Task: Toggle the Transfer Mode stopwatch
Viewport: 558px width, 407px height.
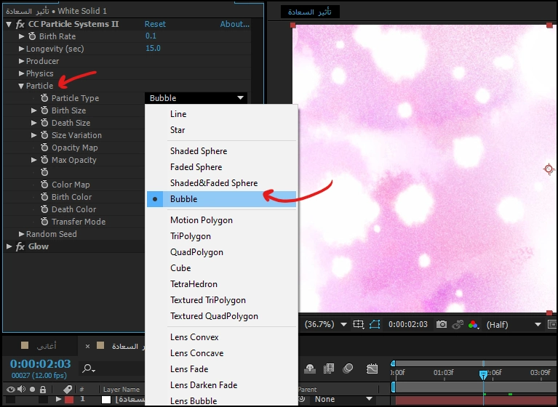Action: (x=44, y=222)
